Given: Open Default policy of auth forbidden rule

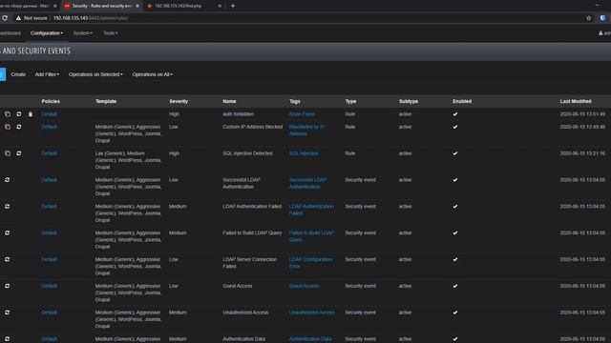Looking at the screenshot, I should pos(49,114).
